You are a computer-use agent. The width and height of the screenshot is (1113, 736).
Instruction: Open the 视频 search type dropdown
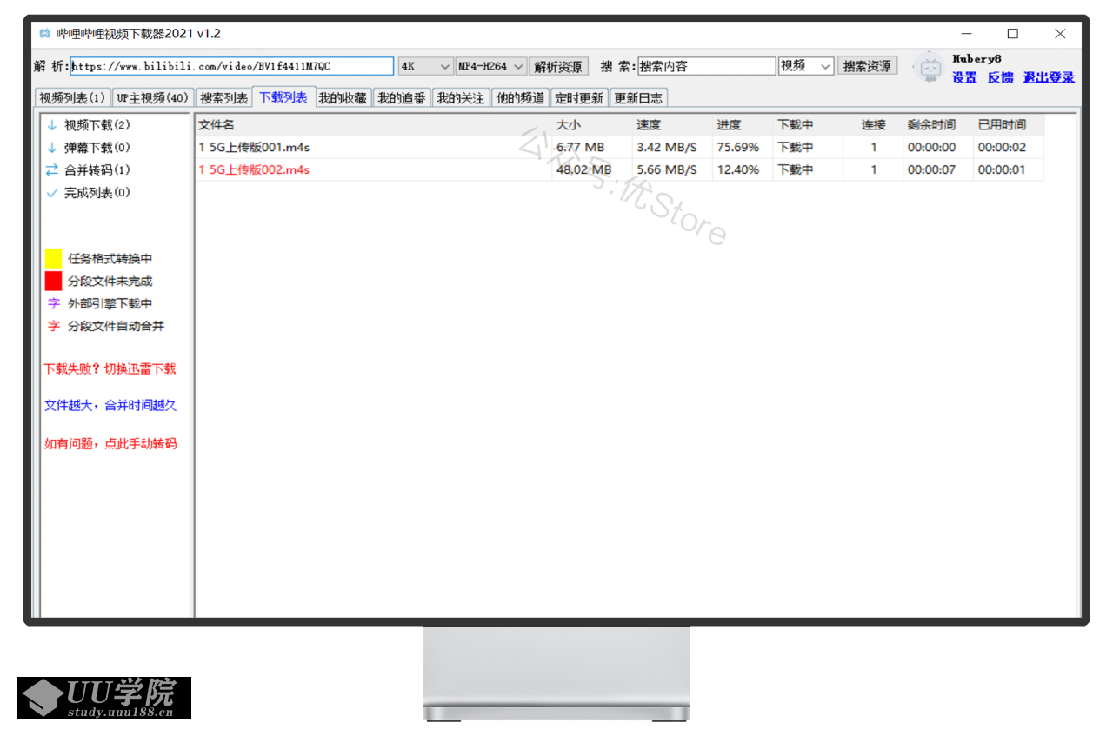click(x=806, y=66)
